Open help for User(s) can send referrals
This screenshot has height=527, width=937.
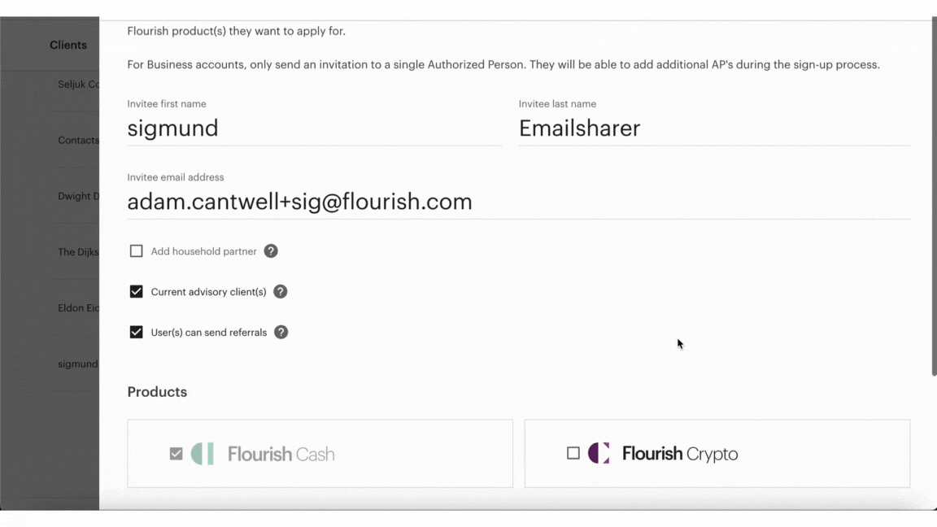point(281,333)
